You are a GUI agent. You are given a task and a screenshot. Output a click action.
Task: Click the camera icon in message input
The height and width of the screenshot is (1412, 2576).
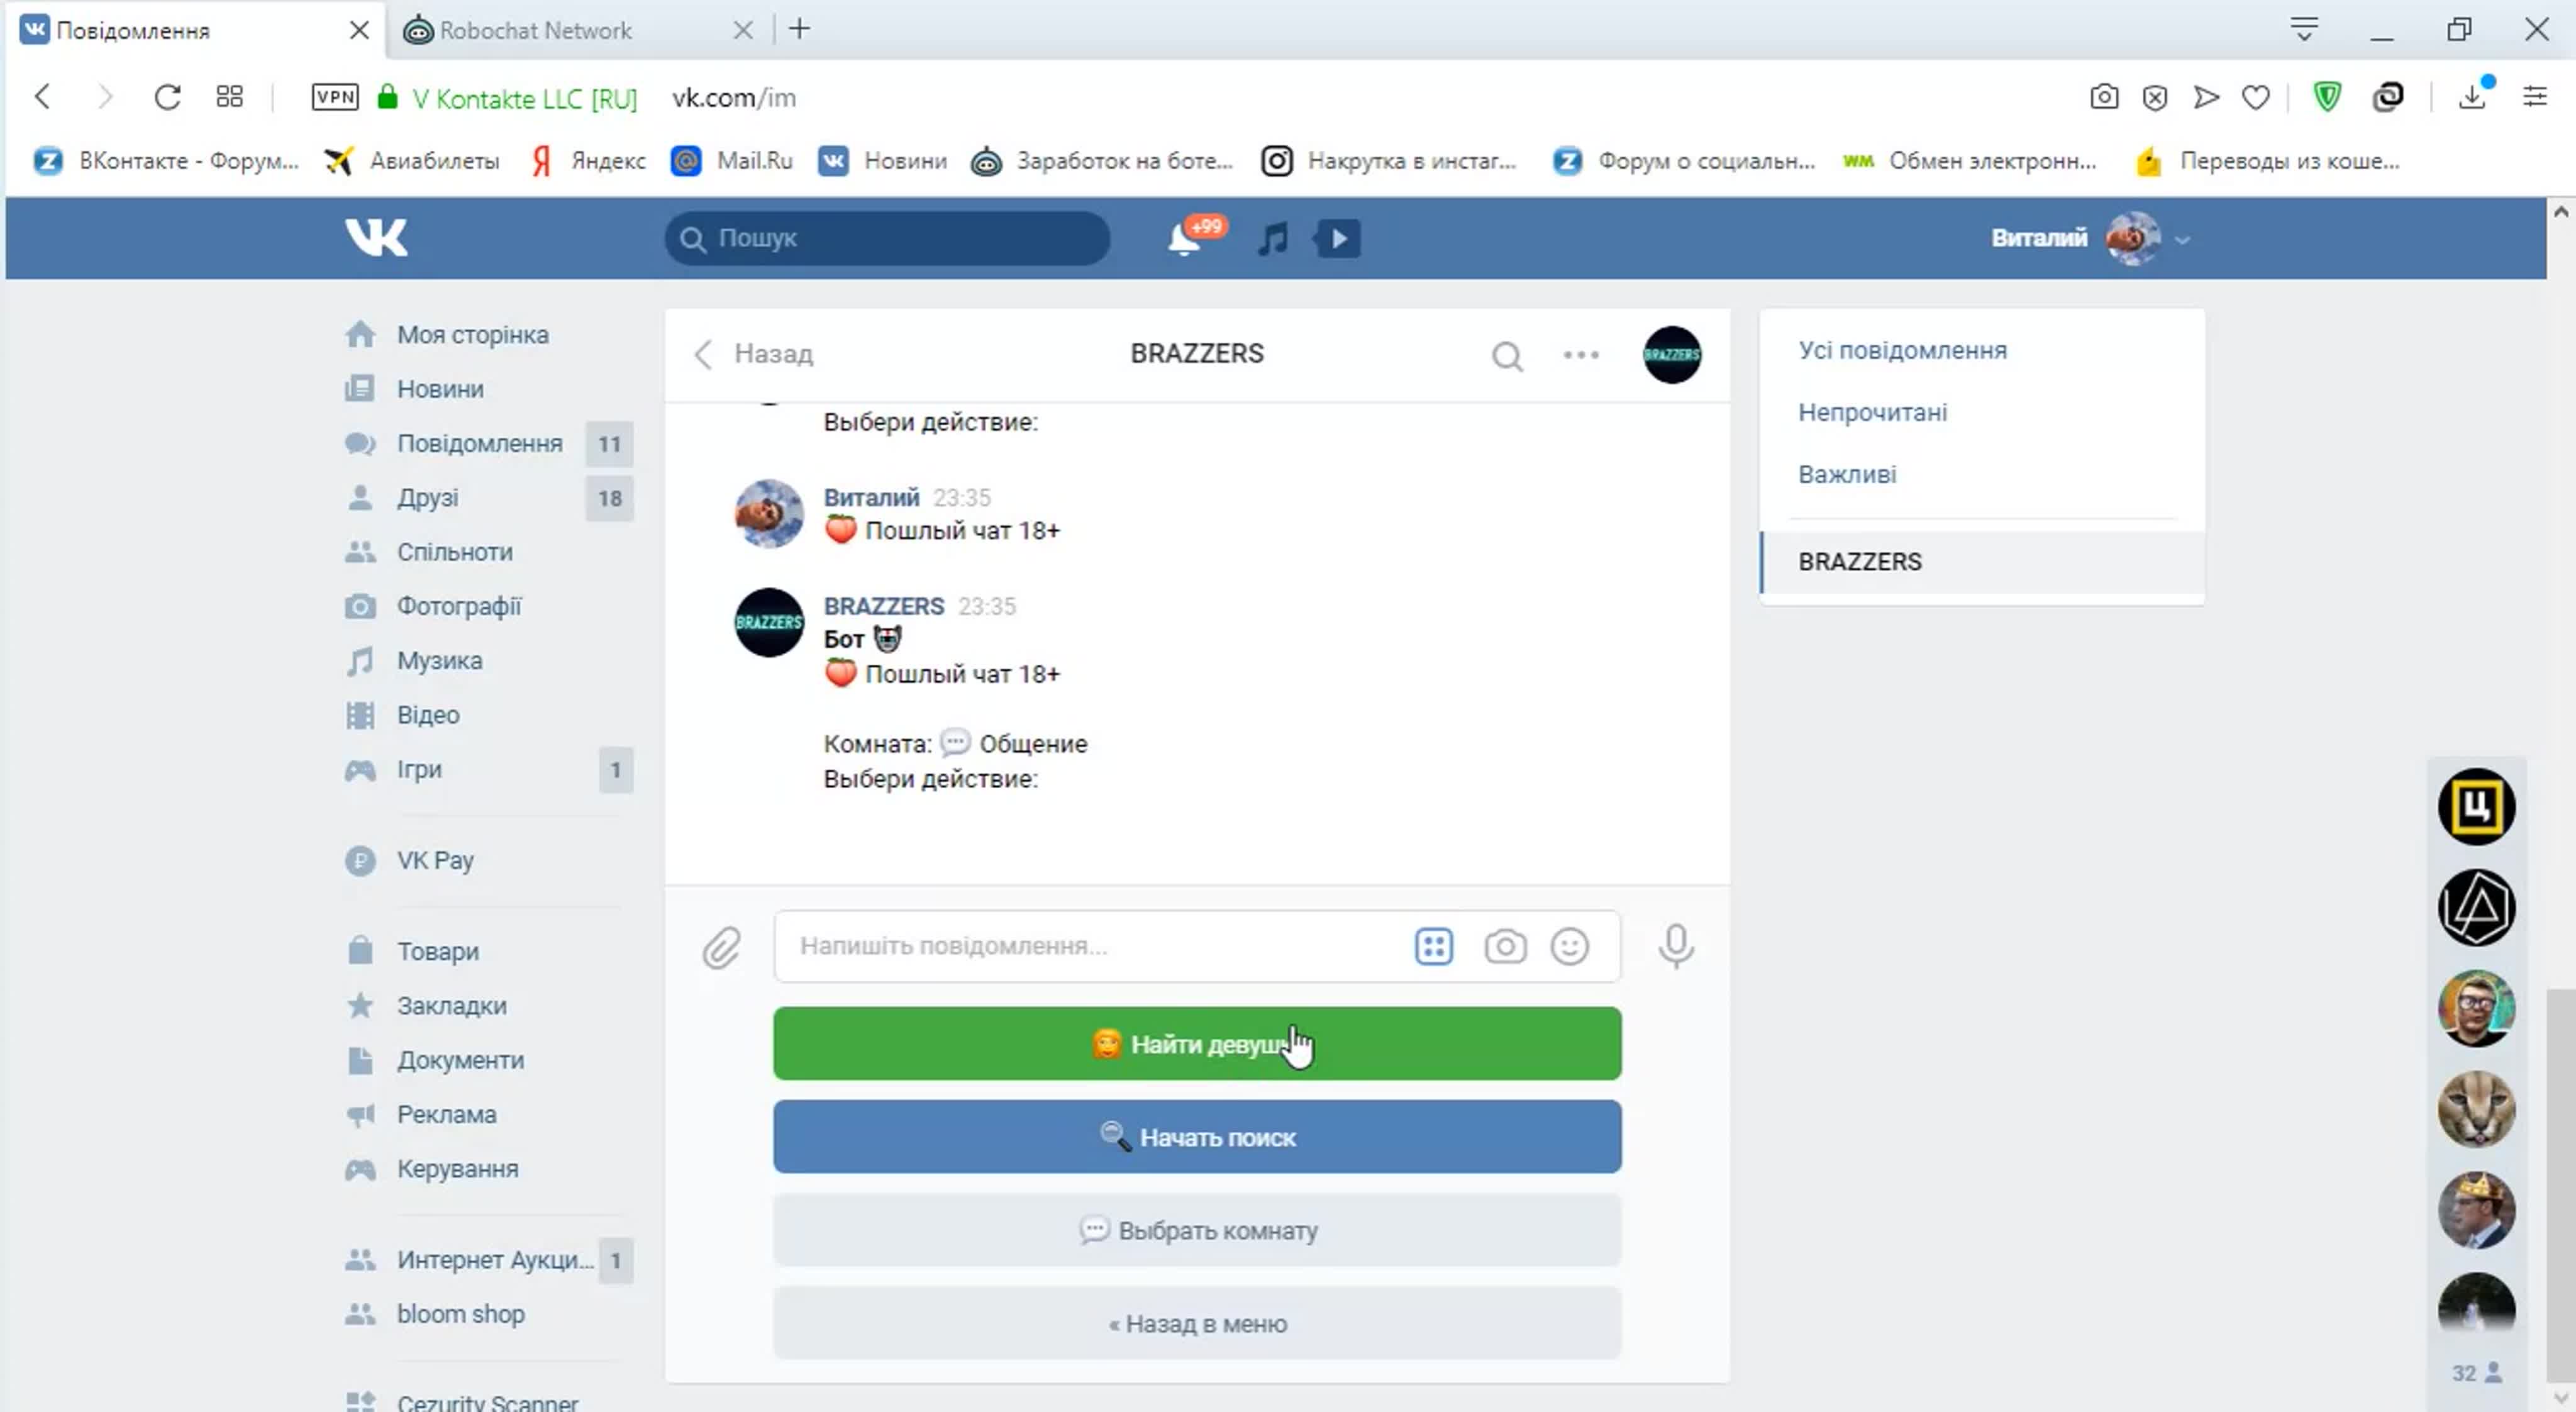1505,946
